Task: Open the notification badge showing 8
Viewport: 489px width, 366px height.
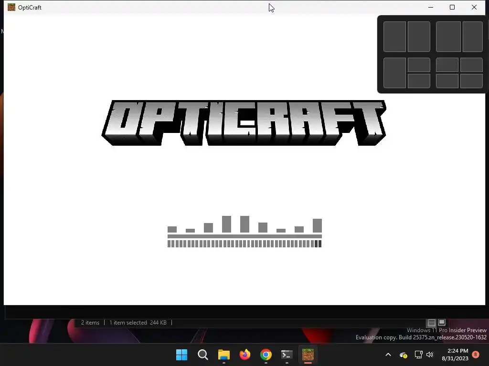Action: coord(476,355)
